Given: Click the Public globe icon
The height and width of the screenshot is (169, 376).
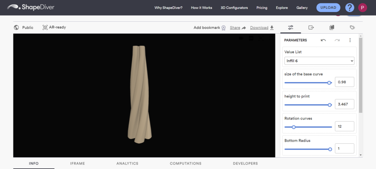Looking at the screenshot, I should tap(16, 27).
